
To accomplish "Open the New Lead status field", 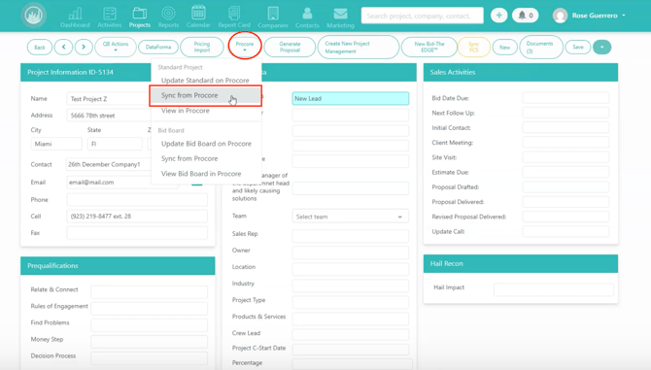I will (x=350, y=98).
